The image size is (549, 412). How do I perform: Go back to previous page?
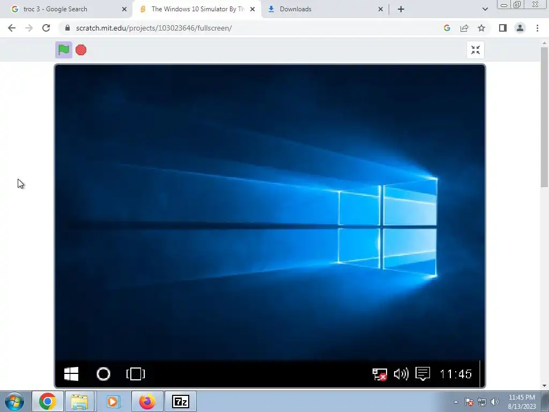pyautogui.click(x=12, y=28)
